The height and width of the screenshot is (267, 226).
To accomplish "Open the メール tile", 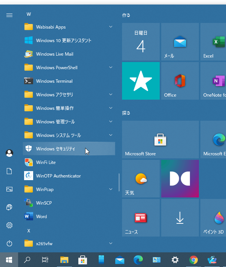I will tap(180, 42).
